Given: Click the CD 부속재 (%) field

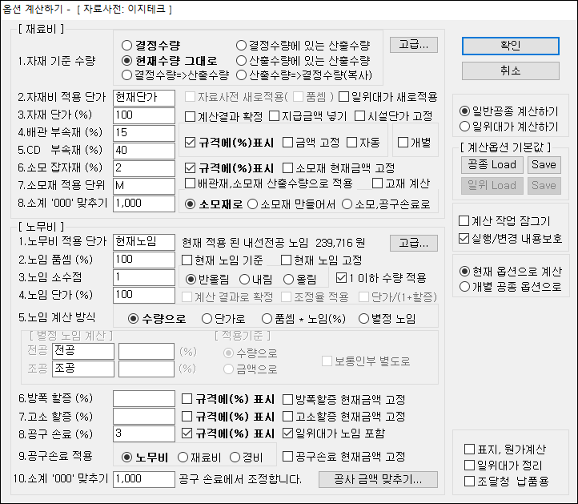Looking at the screenshot, I should tap(144, 151).
